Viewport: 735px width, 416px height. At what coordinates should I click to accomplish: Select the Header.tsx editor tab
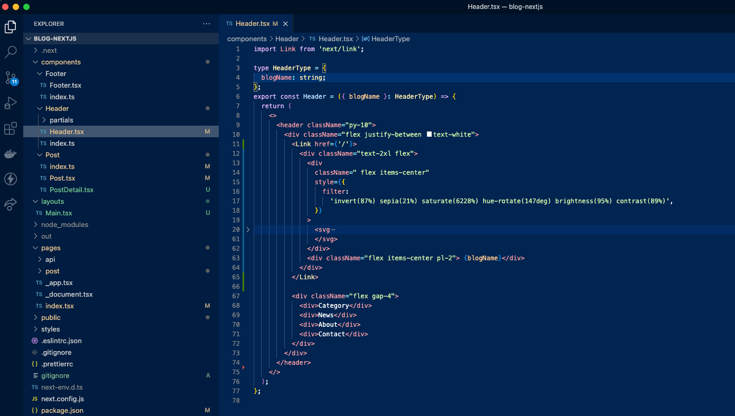254,23
